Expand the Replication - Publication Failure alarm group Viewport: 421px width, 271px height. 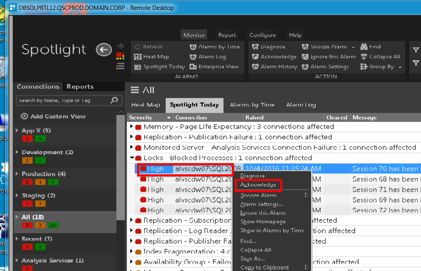tap(131, 137)
